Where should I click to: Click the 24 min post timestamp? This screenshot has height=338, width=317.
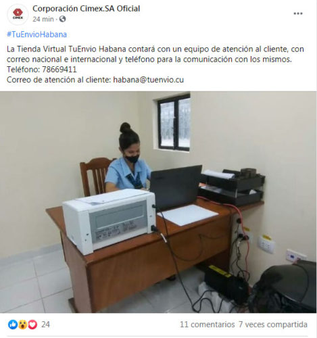coord(43,19)
